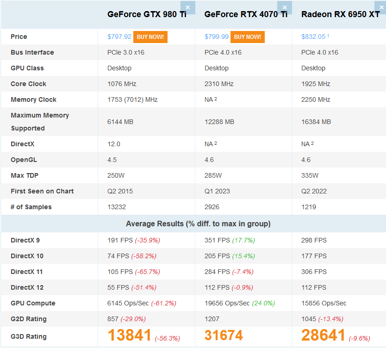Image resolution: width=386 pixels, height=348 pixels.
Task: Click the Q1 2023 first seen value
Action: pyautogui.click(x=218, y=191)
